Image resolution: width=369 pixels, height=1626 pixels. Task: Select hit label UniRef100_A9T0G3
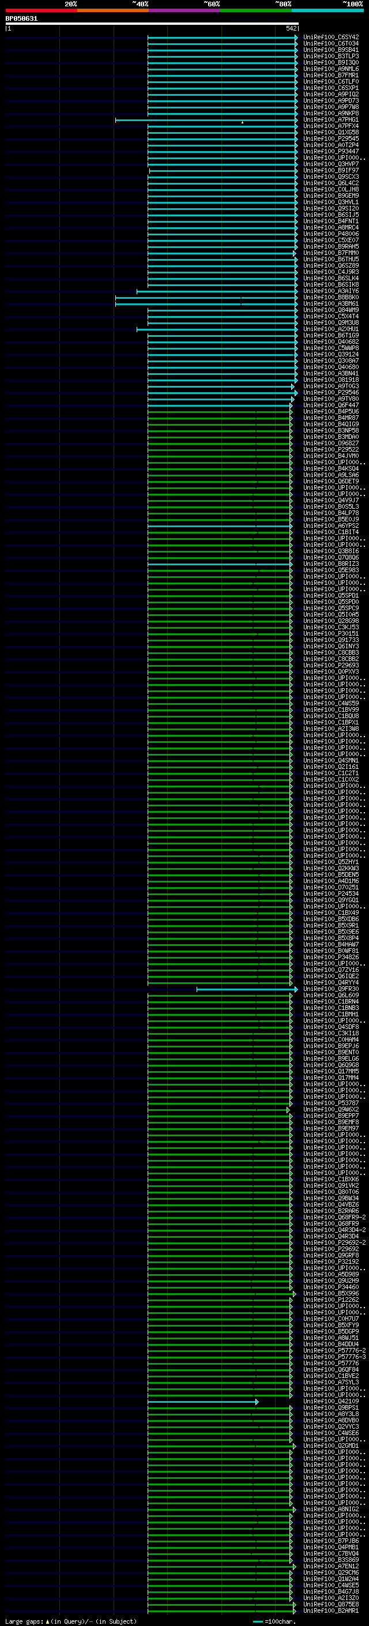coord(330,386)
